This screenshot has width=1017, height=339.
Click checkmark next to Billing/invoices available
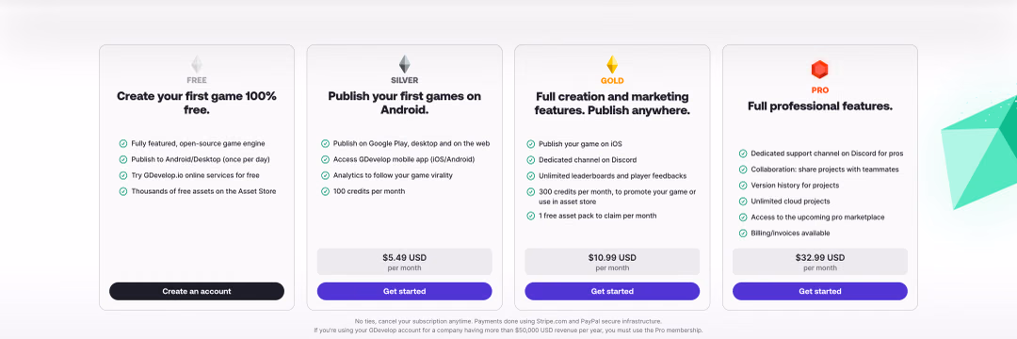coord(743,234)
